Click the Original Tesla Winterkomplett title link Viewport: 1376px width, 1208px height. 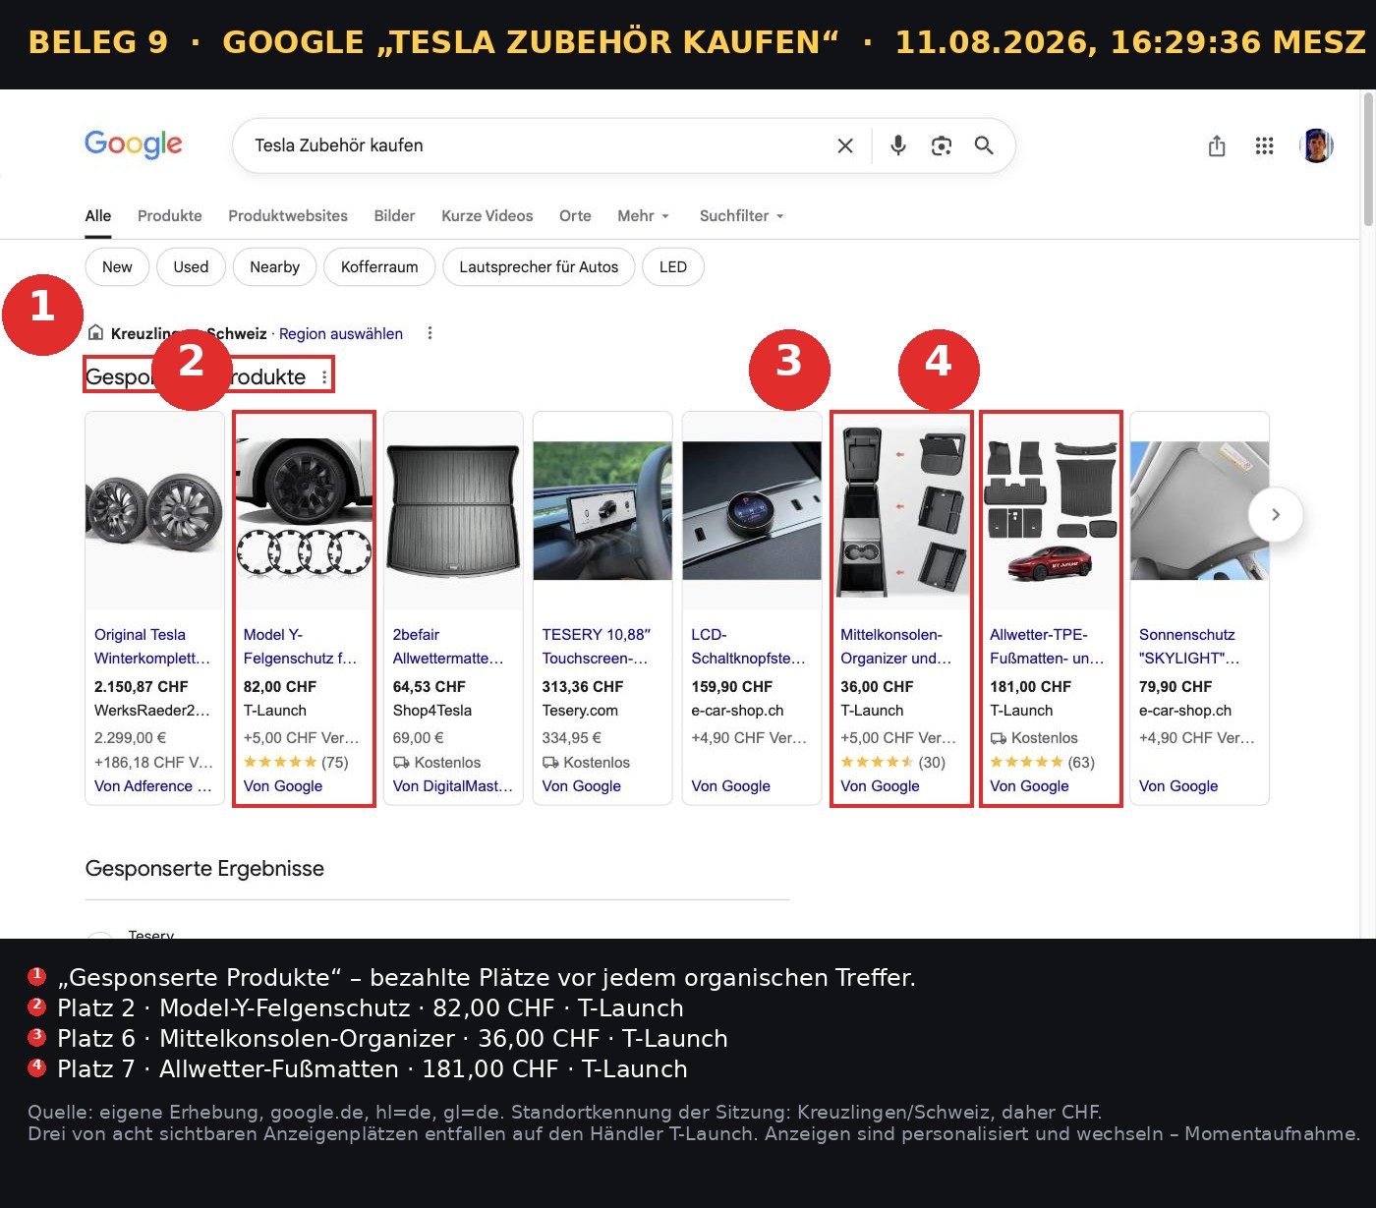pyautogui.click(x=152, y=647)
